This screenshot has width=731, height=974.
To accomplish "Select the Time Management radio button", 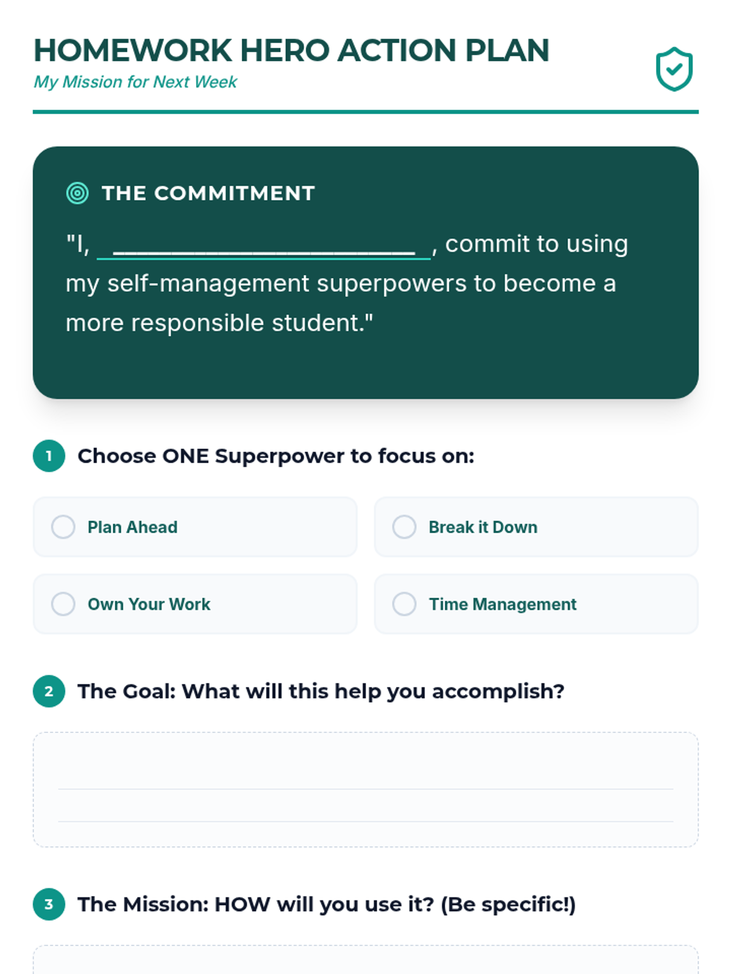I will 404,604.
